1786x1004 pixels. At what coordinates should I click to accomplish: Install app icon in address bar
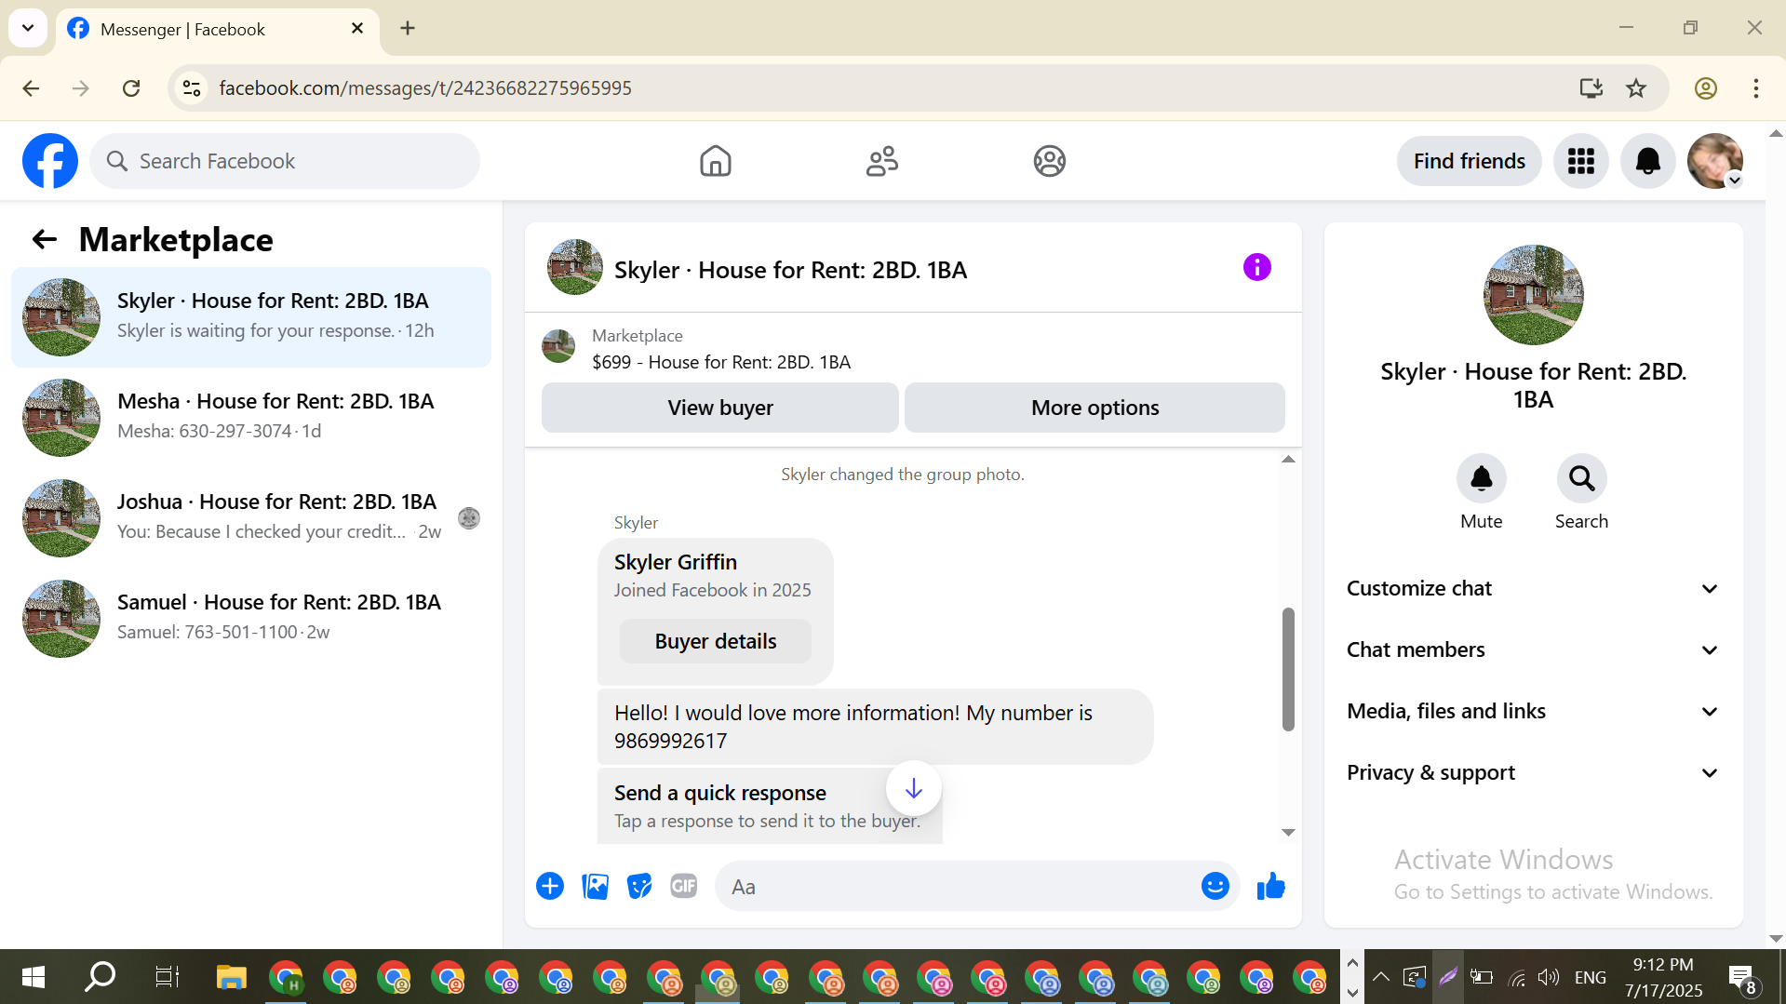tap(1591, 88)
